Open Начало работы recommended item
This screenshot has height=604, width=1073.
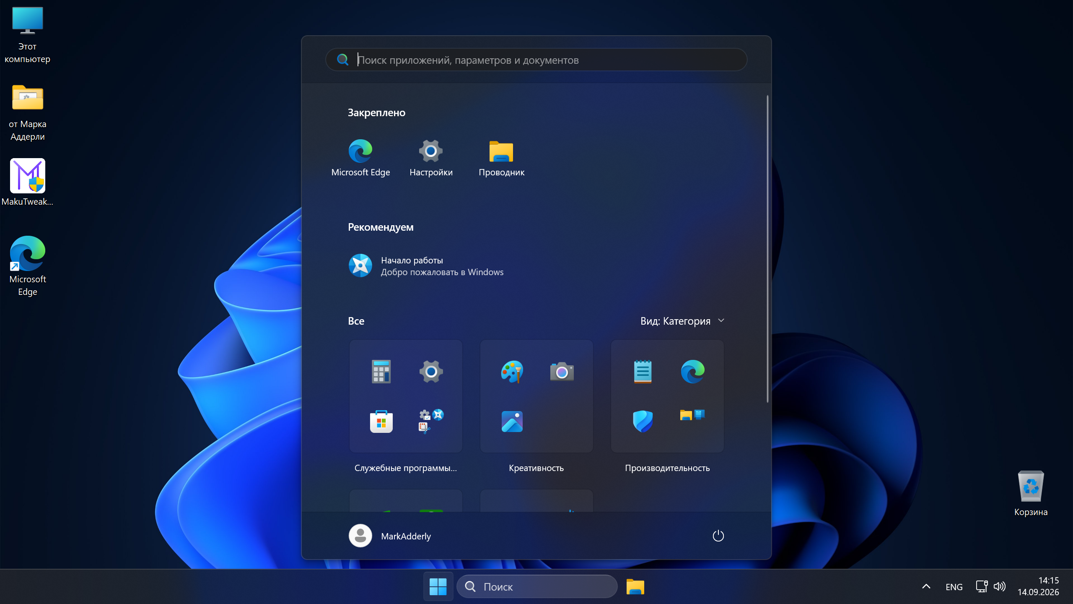[x=426, y=266]
